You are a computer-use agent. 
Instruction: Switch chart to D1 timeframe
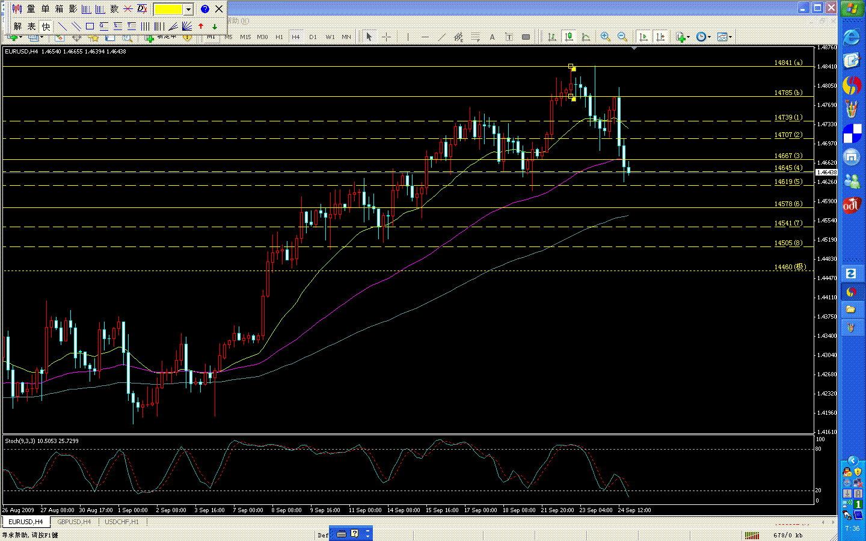[313, 37]
